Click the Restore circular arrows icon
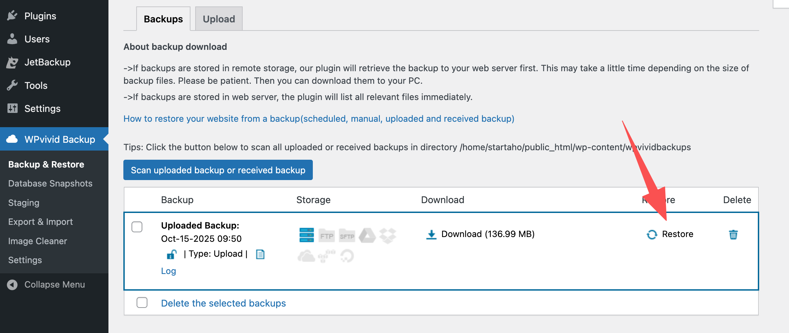The height and width of the screenshot is (333, 789). (652, 235)
